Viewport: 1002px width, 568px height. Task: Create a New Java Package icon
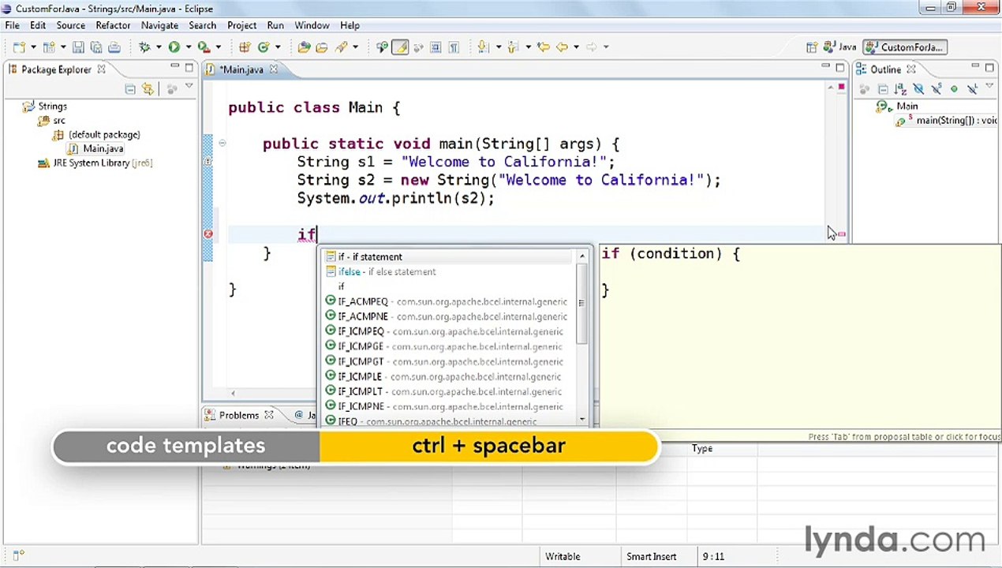[x=244, y=47]
